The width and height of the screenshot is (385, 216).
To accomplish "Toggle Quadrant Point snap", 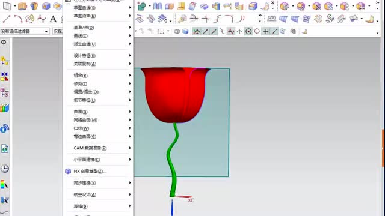I will click(257, 31).
